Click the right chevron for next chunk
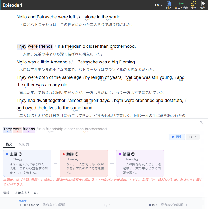 tap(187, 205)
